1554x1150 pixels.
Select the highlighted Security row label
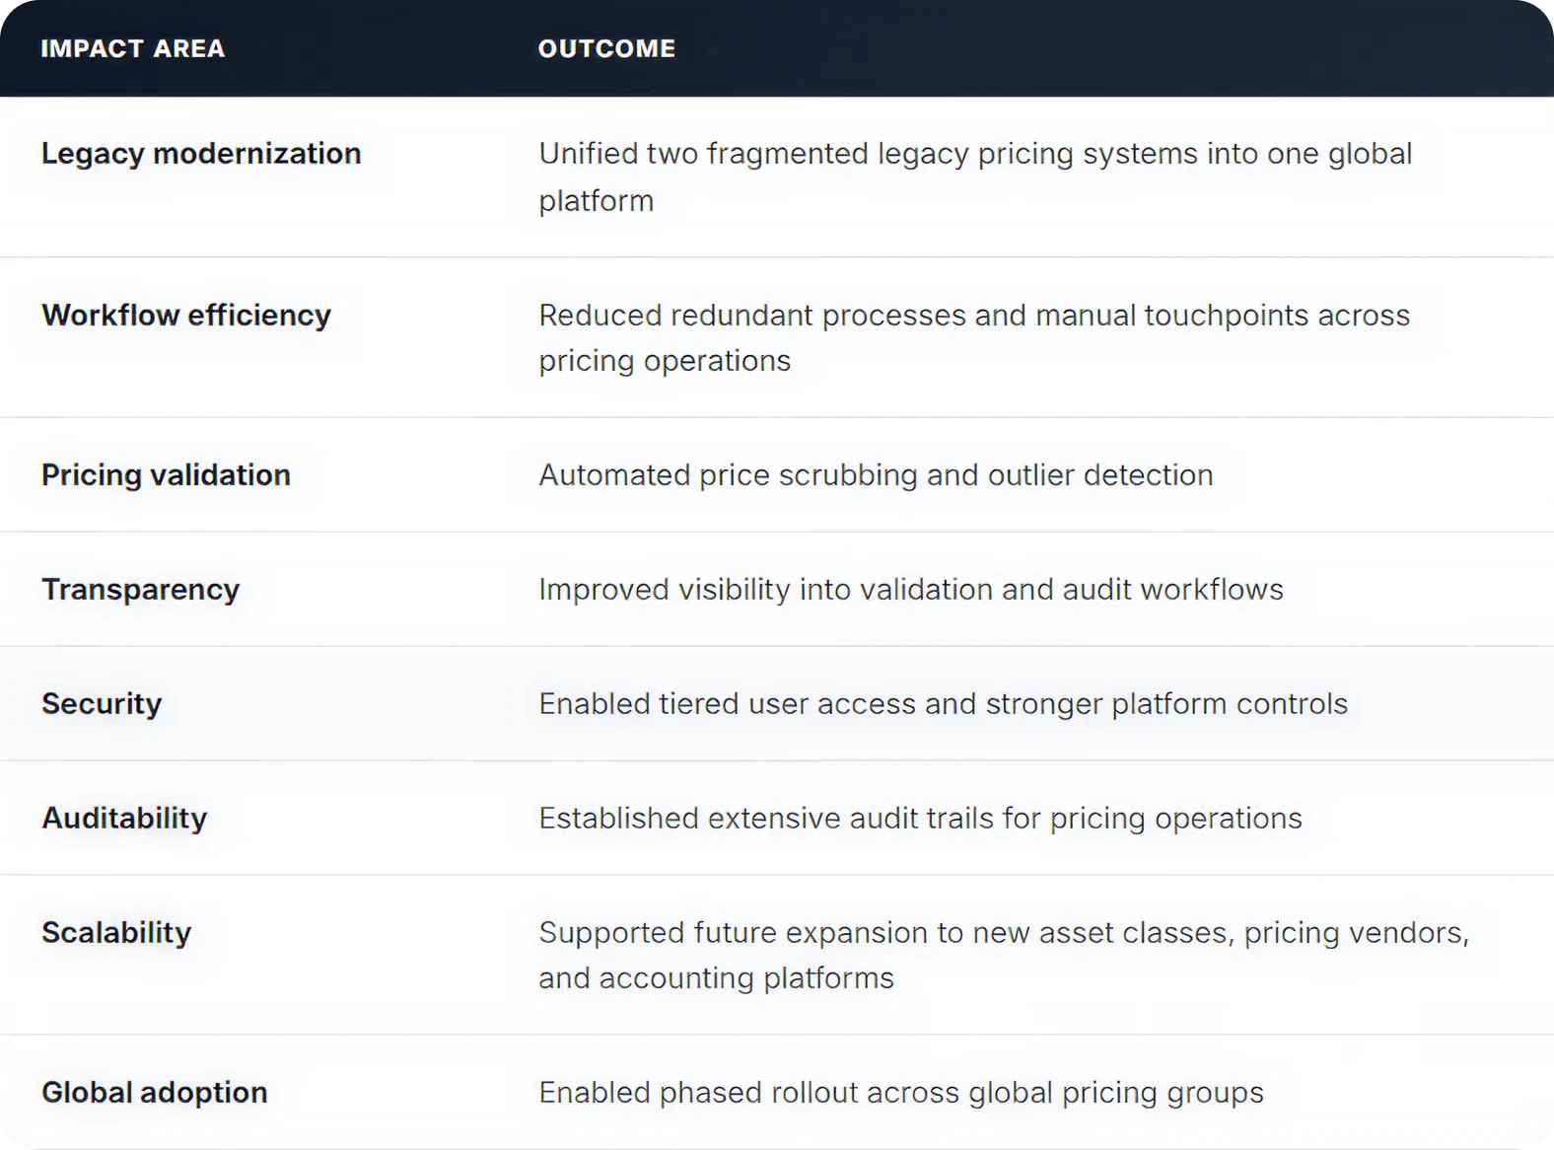[x=102, y=704]
